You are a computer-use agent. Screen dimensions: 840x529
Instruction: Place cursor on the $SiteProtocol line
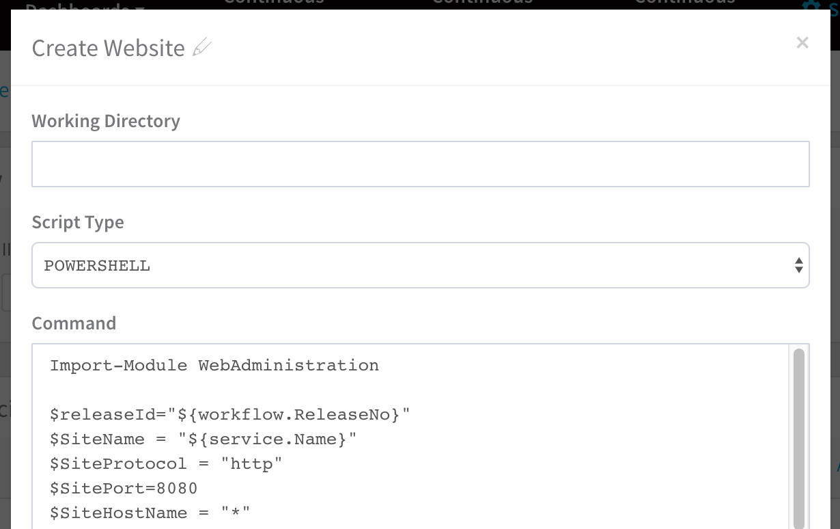pyautogui.click(x=166, y=464)
